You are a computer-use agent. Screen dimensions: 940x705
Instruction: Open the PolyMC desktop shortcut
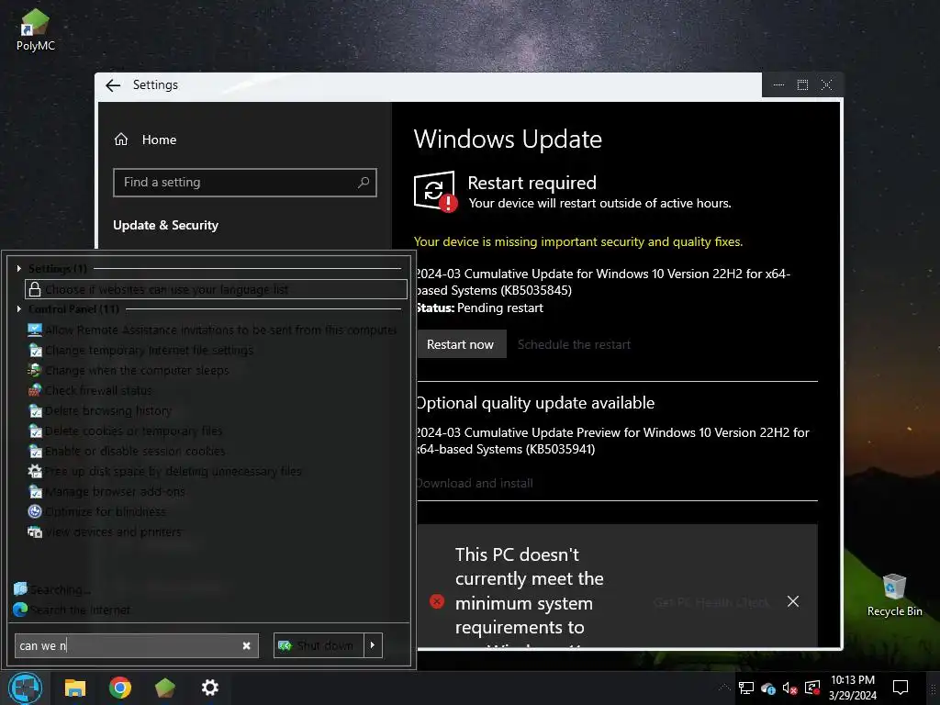click(x=36, y=30)
